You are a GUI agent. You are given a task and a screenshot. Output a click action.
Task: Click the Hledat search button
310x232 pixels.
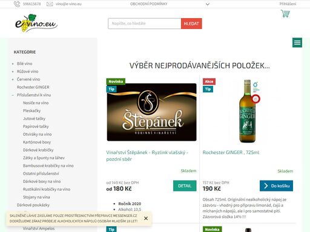tap(191, 24)
